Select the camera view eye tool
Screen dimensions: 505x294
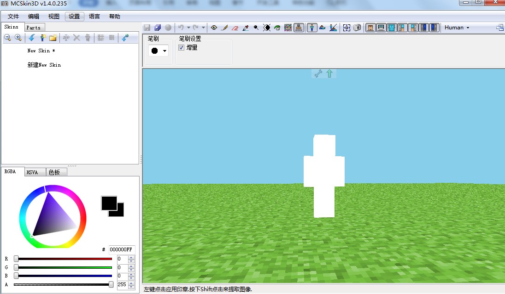(214, 28)
